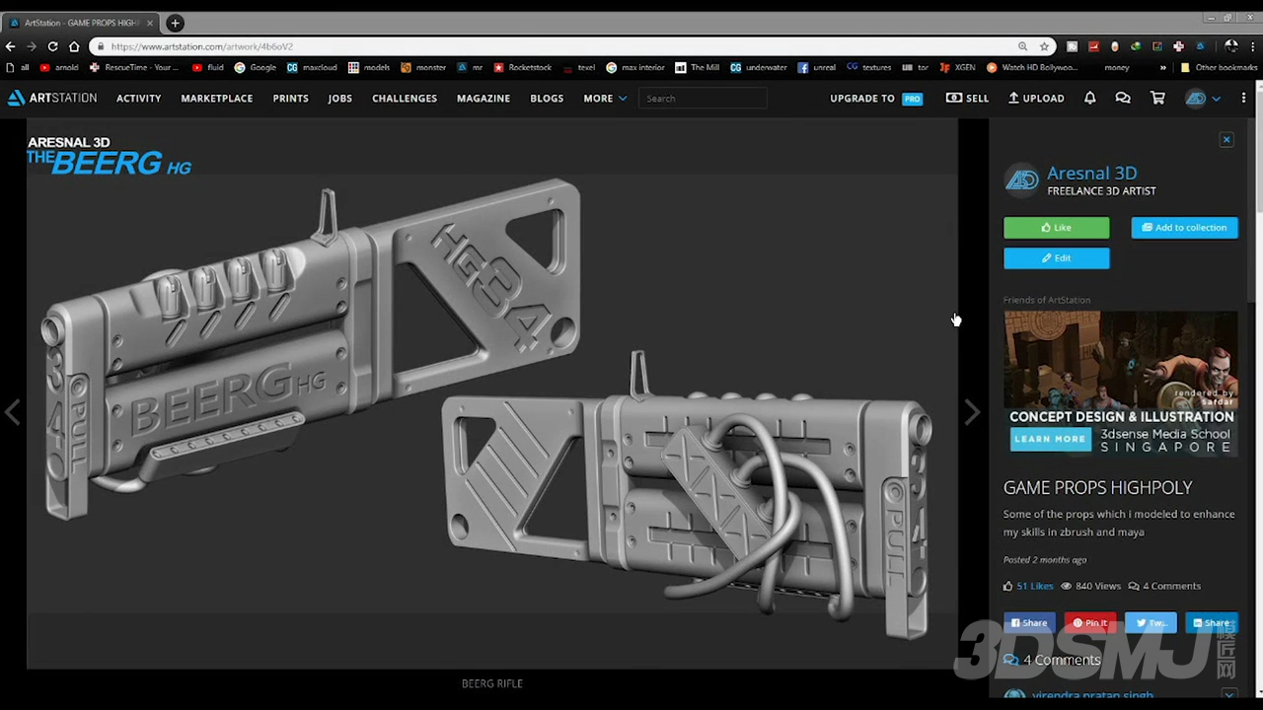Viewport: 1263px width, 710px height.
Task: Open the fluid bookmark
Action: point(208,68)
